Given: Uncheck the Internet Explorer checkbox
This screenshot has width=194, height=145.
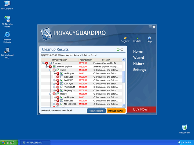Looking at the screenshot, I should tap(54, 66).
